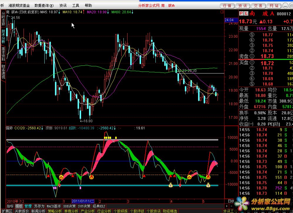The height and width of the screenshot is (213, 293).
Task: Open the 个股资讯 tab
Action: coord(153,211)
